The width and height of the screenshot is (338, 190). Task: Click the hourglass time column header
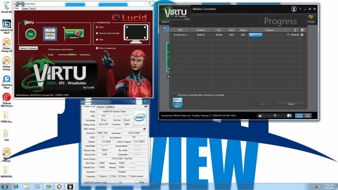tap(295, 30)
